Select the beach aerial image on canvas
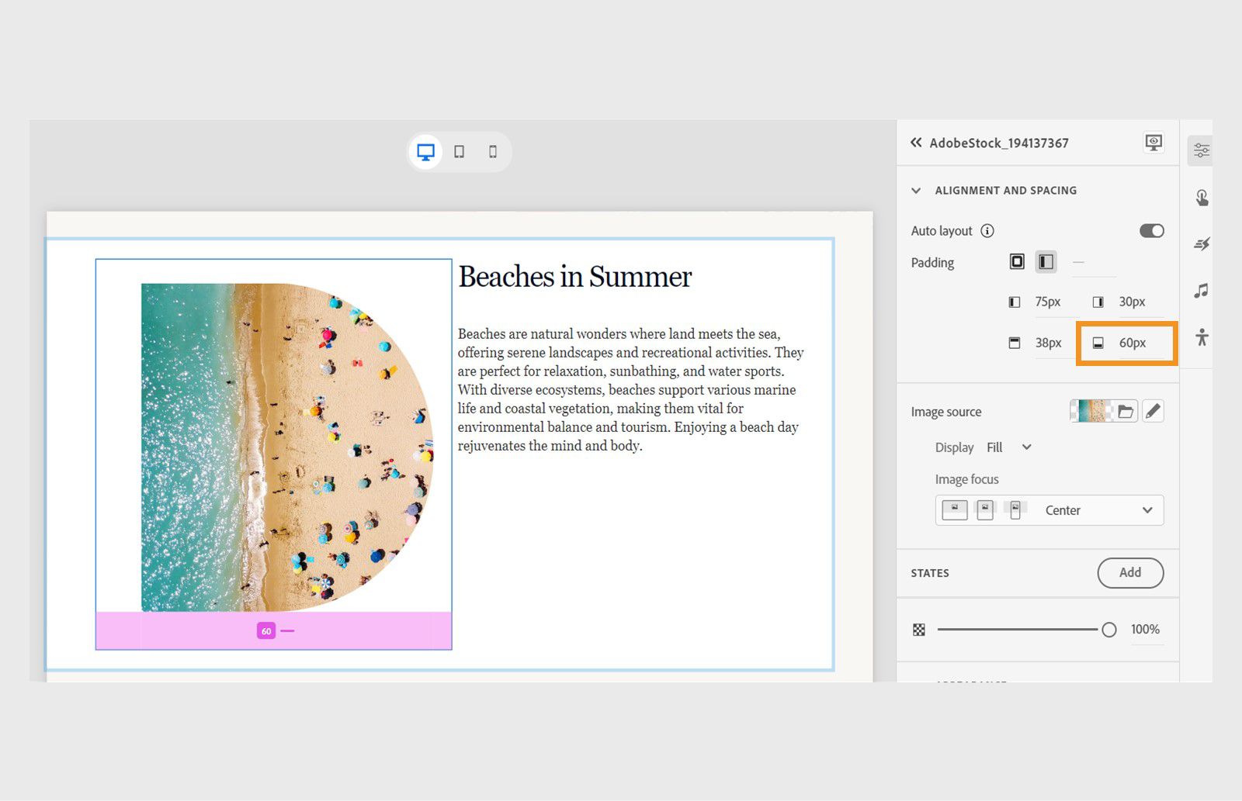1242x801 pixels. (x=287, y=447)
